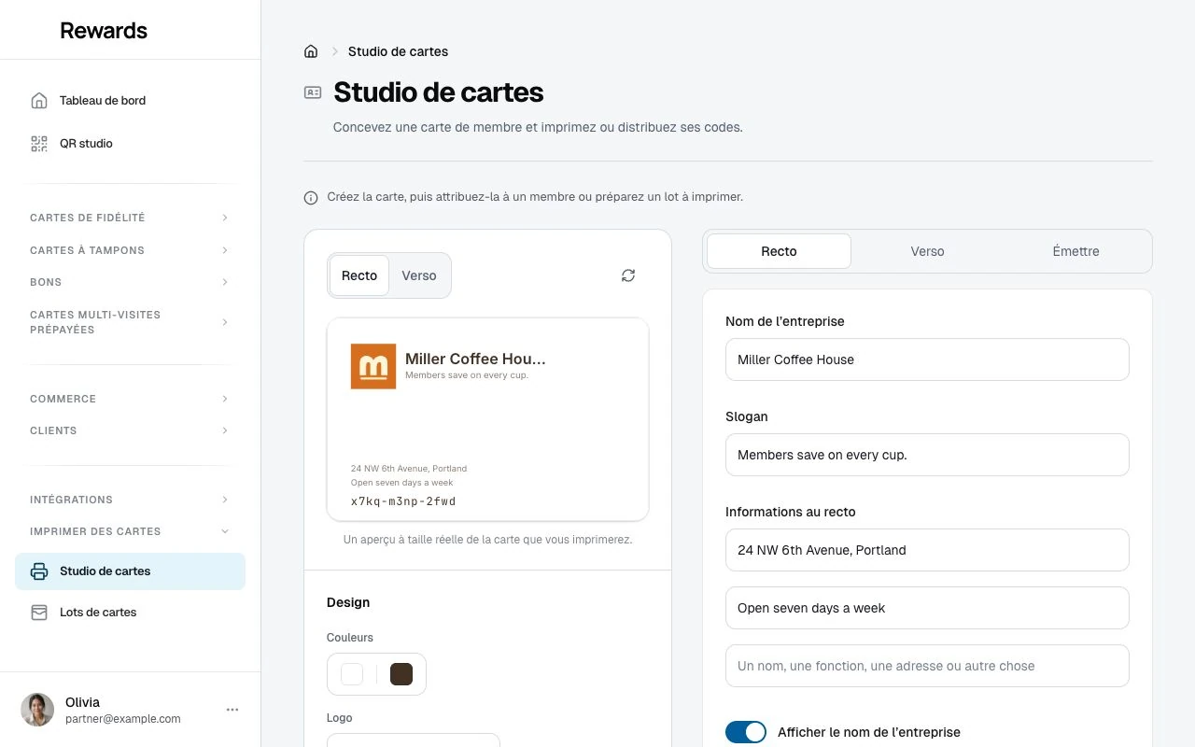Open Lots de cartes page

point(130,613)
